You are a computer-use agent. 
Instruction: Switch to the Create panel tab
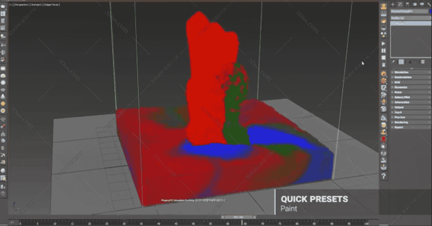click(x=393, y=4)
